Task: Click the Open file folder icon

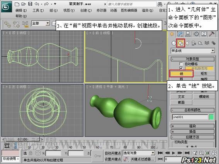Action: coord(24,4)
